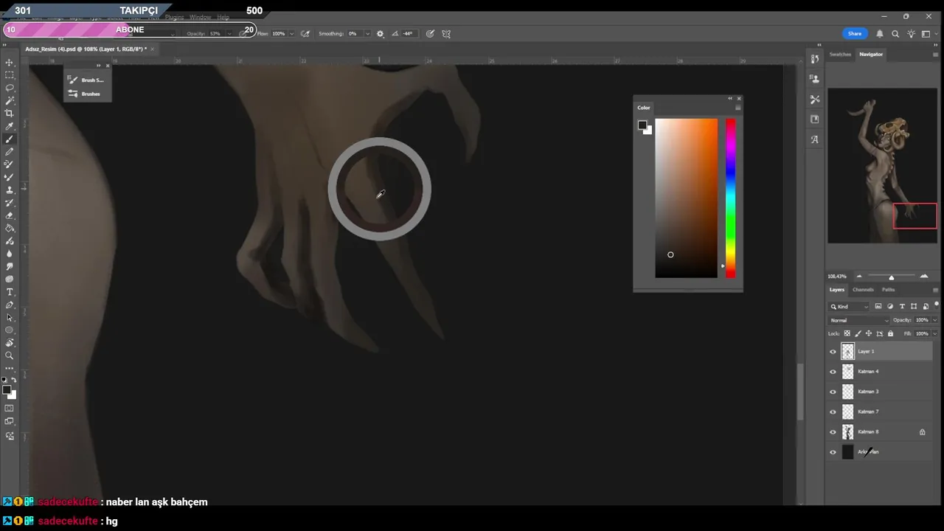Open notifications bell icon

880,33
